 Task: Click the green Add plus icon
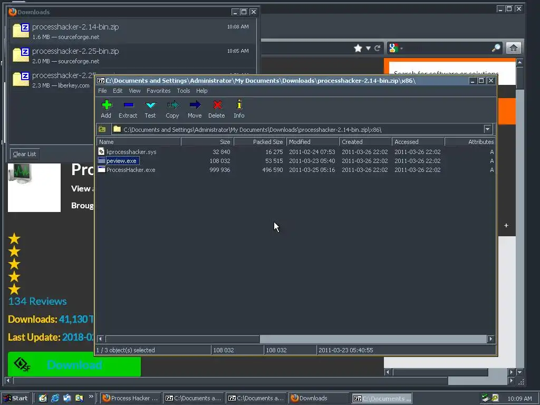(x=107, y=105)
